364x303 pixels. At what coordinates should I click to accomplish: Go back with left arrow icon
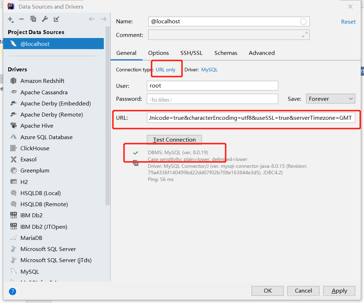(92, 19)
